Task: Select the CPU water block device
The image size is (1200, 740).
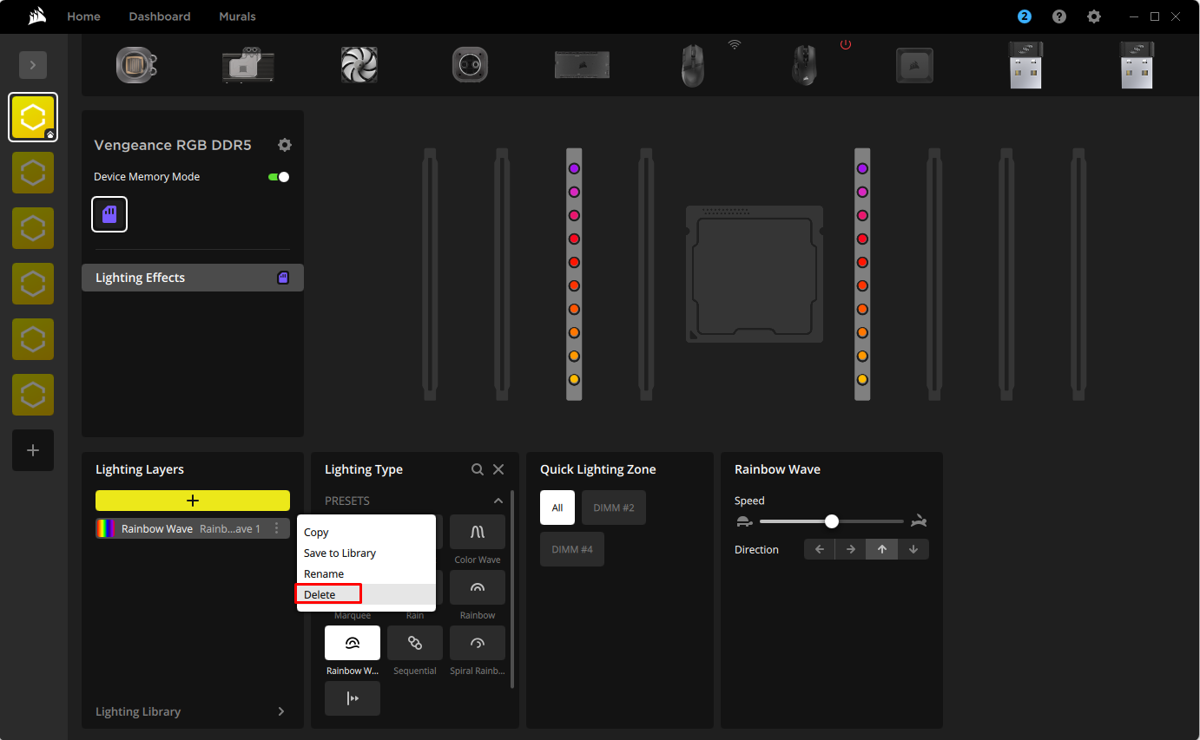Action: 136,65
